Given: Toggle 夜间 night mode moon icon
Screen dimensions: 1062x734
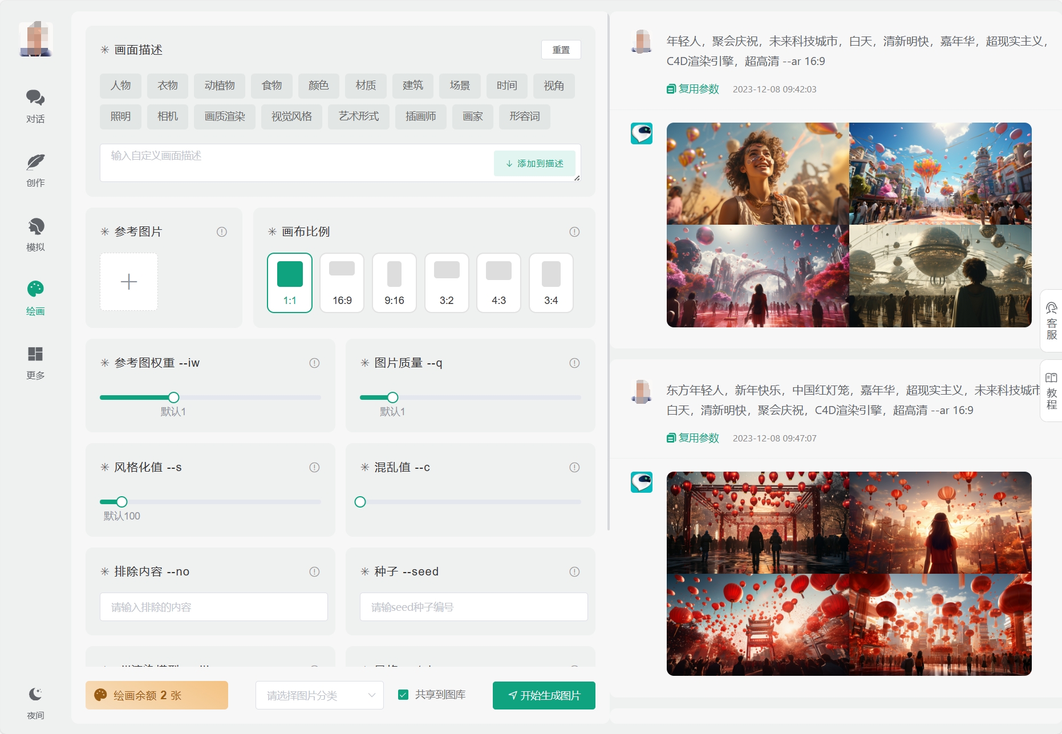Looking at the screenshot, I should click(35, 694).
